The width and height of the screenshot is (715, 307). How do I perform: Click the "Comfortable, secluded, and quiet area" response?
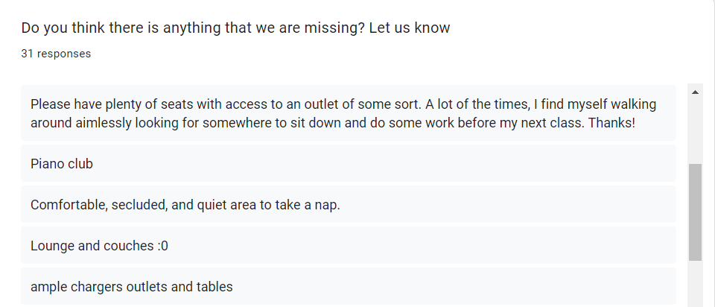[349, 204]
